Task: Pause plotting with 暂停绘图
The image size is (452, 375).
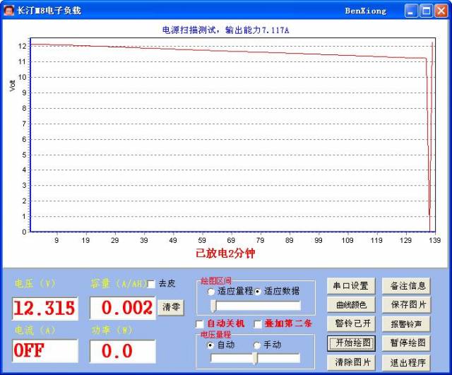Action: click(x=408, y=343)
